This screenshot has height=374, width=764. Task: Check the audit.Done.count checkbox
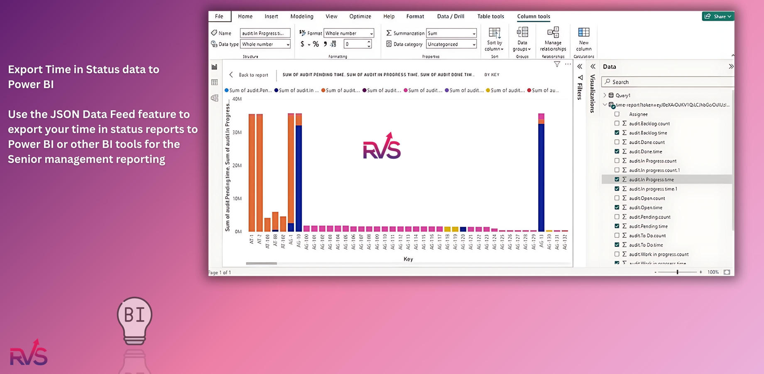click(x=617, y=142)
